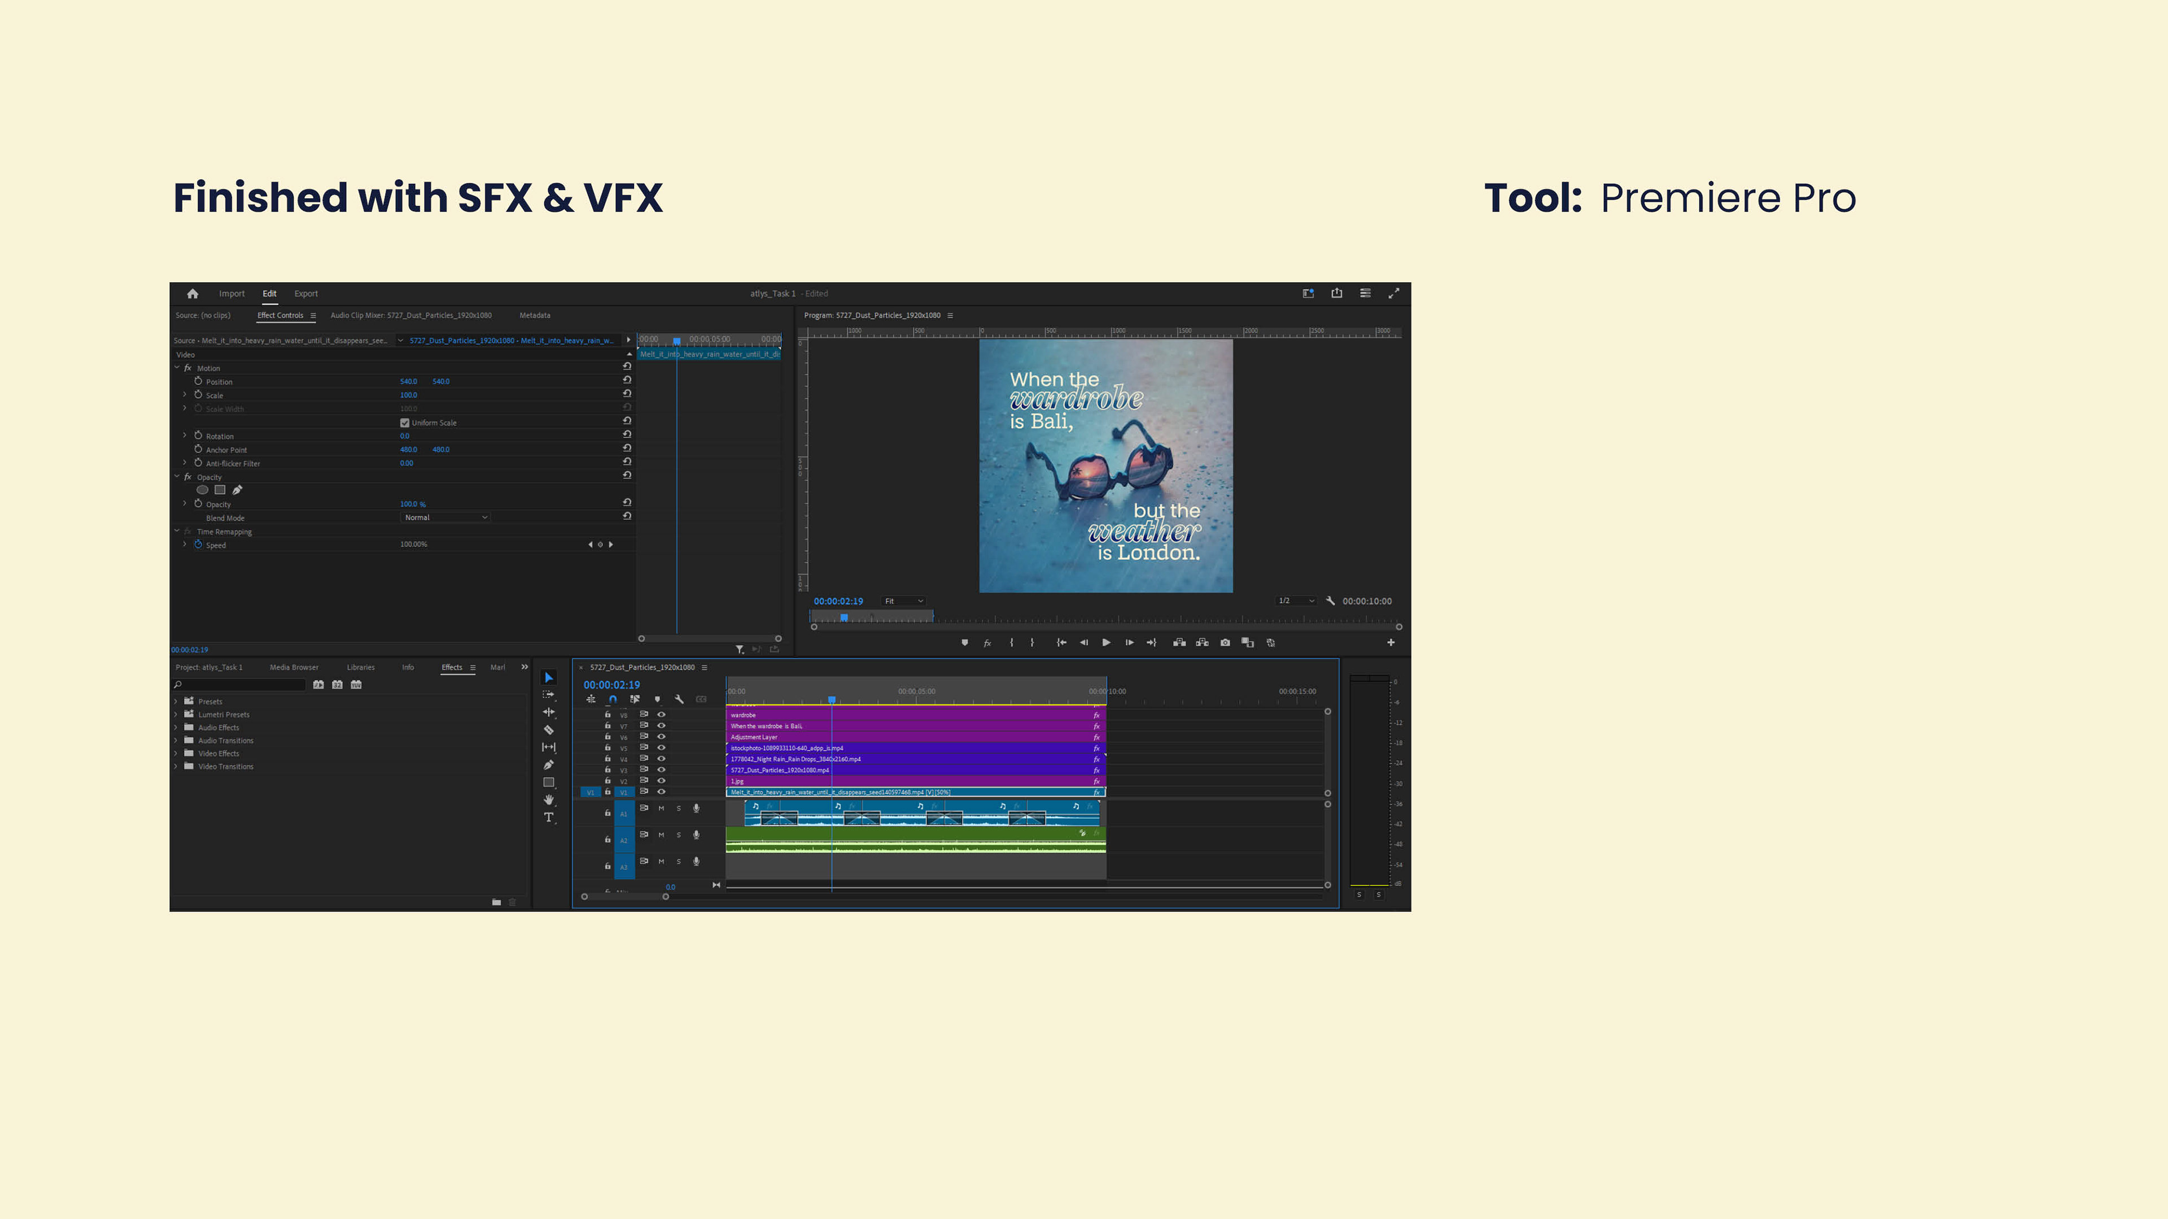The width and height of the screenshot is (2168, 1219).
Task: Hide the V8 wardrobe track with eye icon
Action: click(662, 714)
